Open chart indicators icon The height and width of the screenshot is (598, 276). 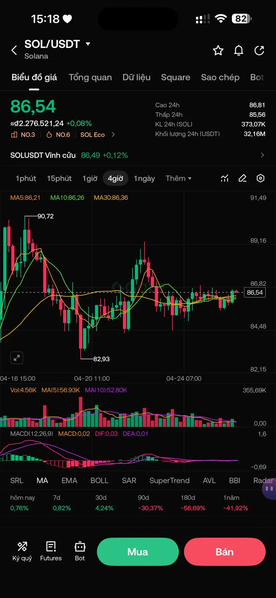tap(225, 178)
